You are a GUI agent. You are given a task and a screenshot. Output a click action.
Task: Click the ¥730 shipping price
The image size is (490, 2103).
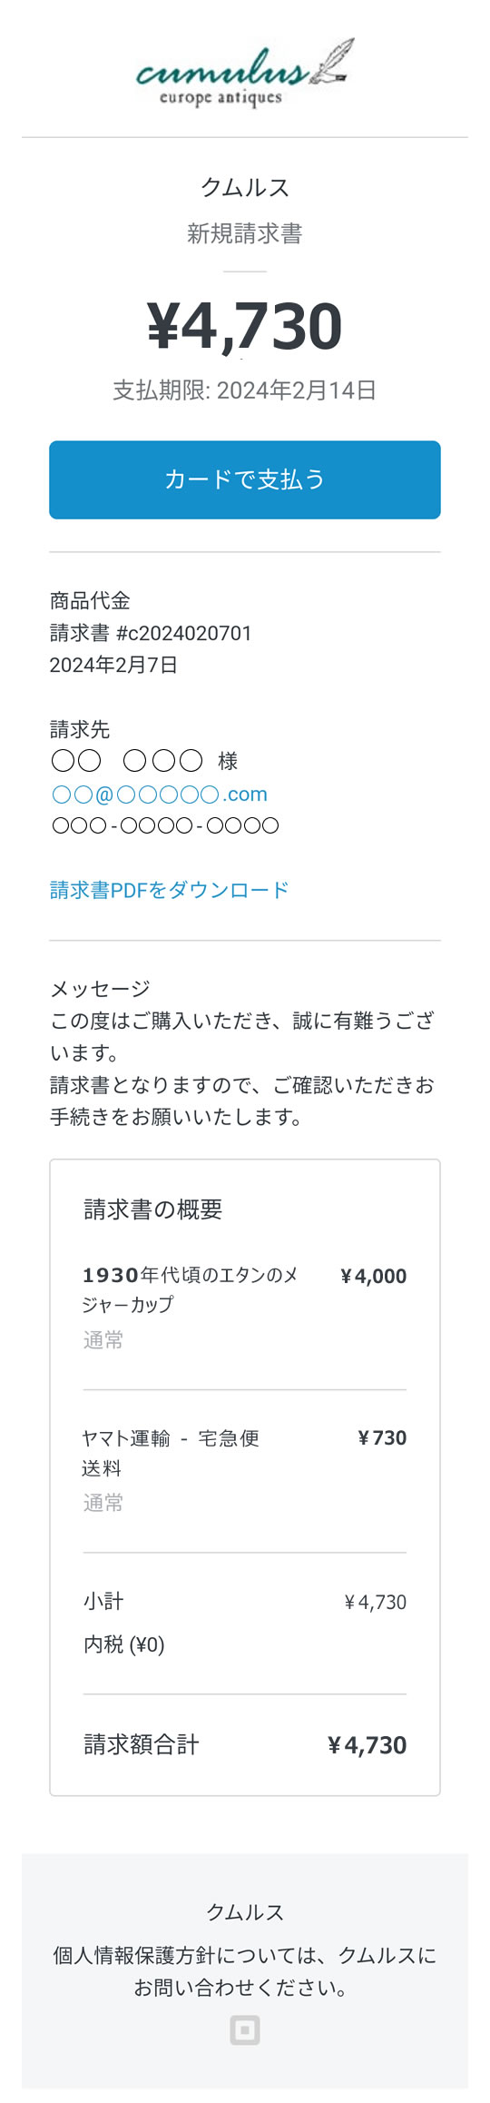(x=382, y=1437)
